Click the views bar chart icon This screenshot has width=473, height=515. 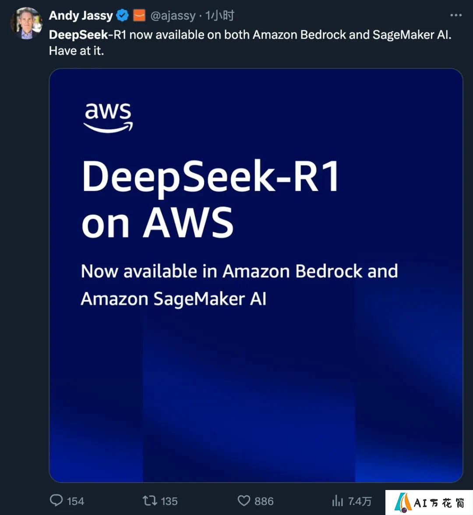[337, 501]
